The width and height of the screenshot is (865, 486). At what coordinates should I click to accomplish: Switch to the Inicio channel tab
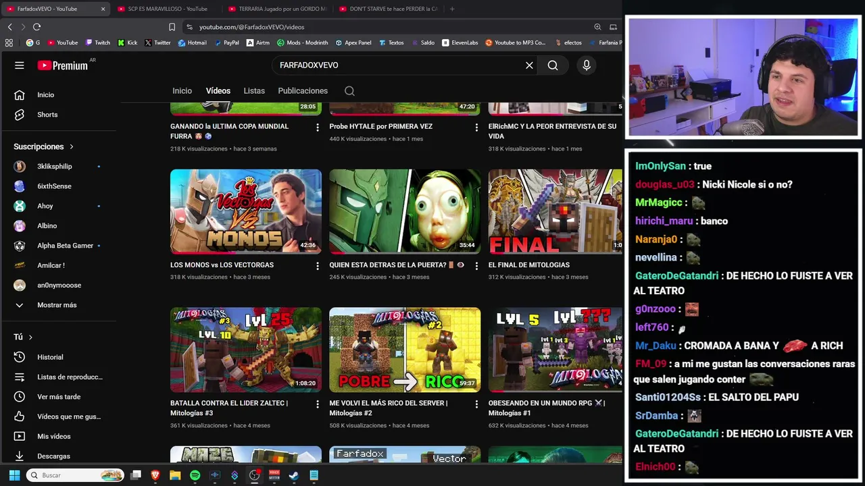click(x=182, y=91)
